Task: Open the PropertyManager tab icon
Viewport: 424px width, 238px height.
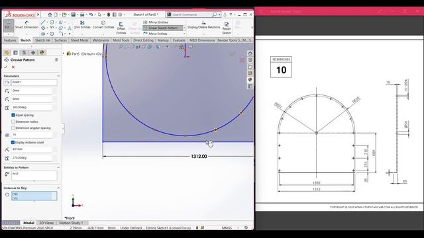Action: click(15, 53)
